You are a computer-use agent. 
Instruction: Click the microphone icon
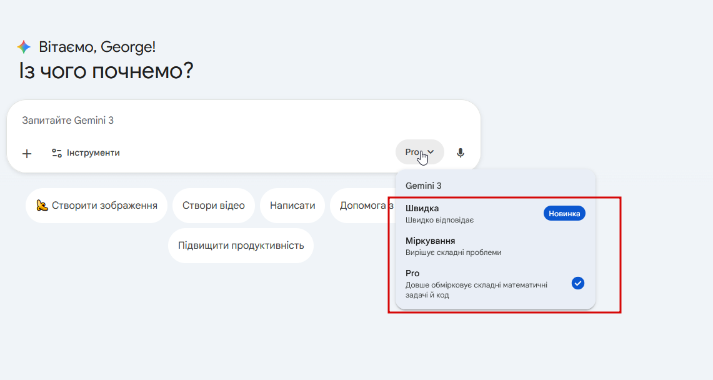[x=460, y=152]
